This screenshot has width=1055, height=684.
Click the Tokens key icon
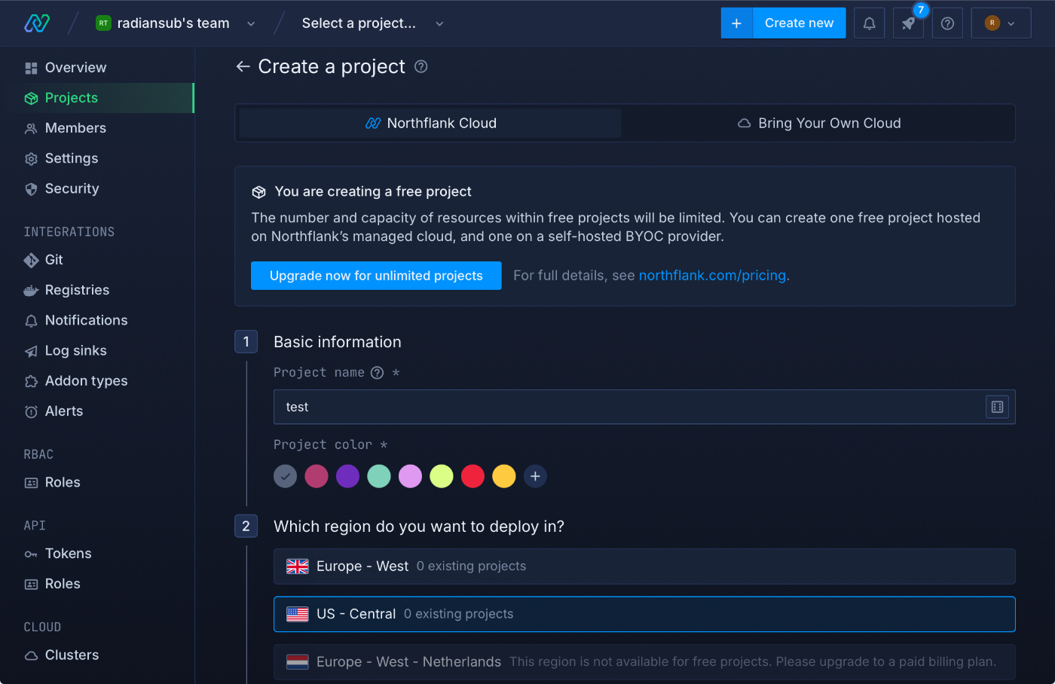click(x=31, y=554)
